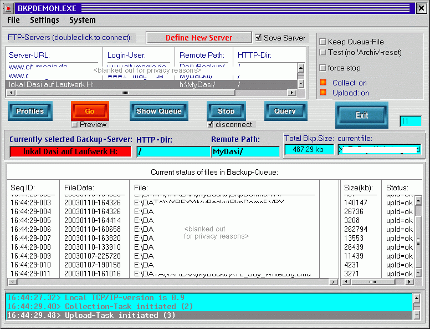
Task: Click file date 20030110-133910
Action: point(93,247)
